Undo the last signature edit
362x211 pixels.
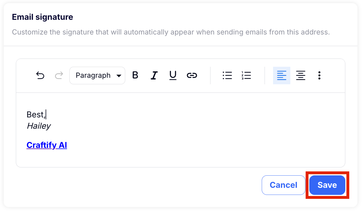click(40, 76)
